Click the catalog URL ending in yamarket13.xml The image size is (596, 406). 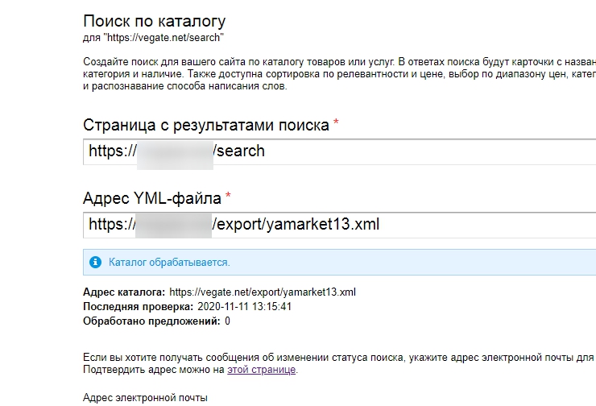point(263,292)
